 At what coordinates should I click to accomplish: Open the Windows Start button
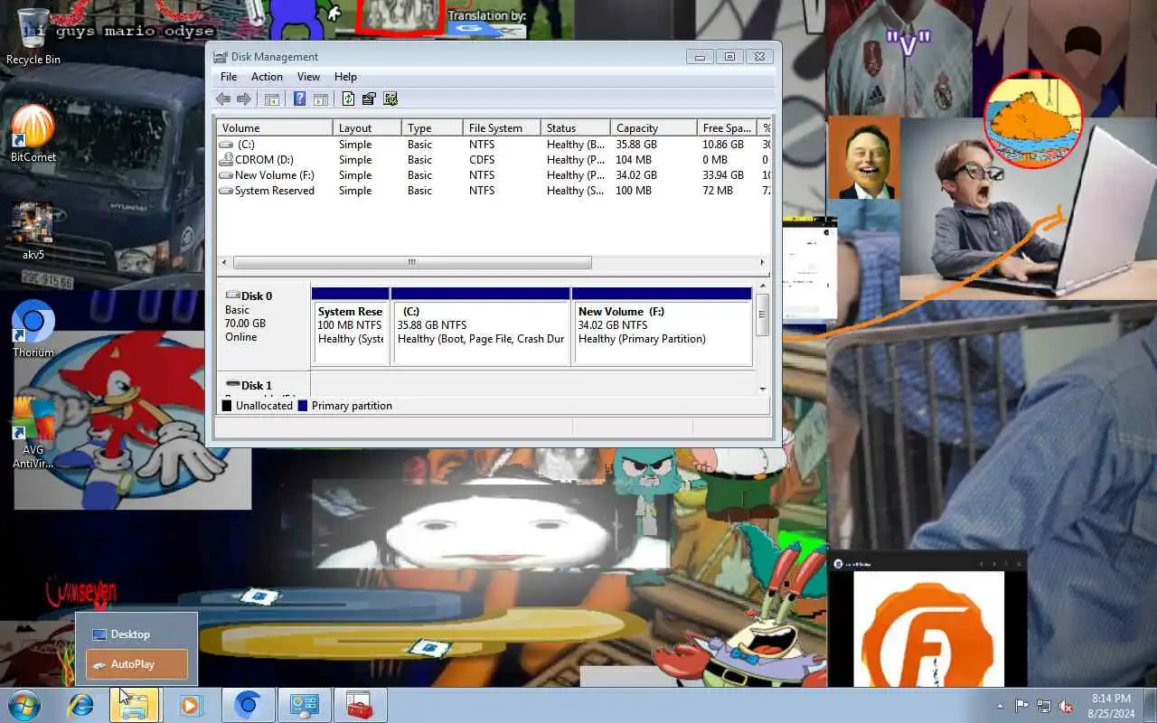(24, 705)
